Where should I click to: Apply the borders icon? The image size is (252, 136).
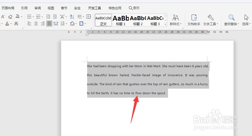[81, 24]
